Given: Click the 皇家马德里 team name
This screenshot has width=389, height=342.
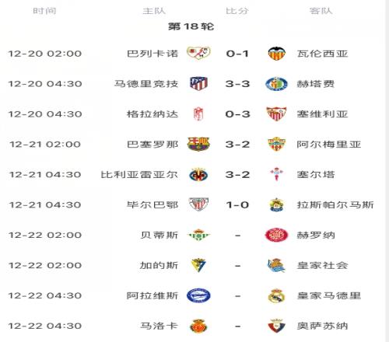Looking at the screenshot, I should click(329, 295).
